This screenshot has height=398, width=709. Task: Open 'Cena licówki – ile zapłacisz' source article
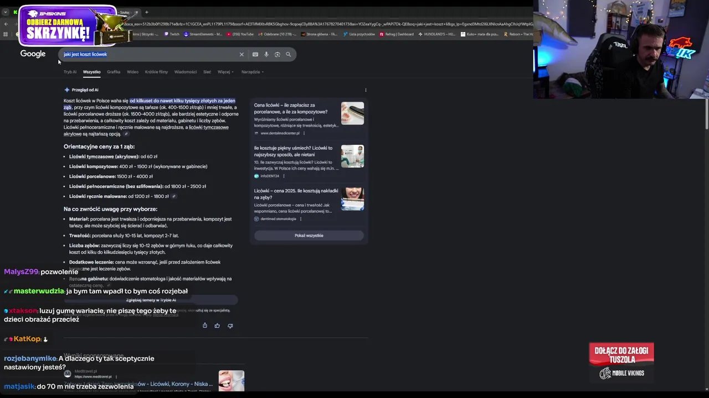(x=291, y=108)
